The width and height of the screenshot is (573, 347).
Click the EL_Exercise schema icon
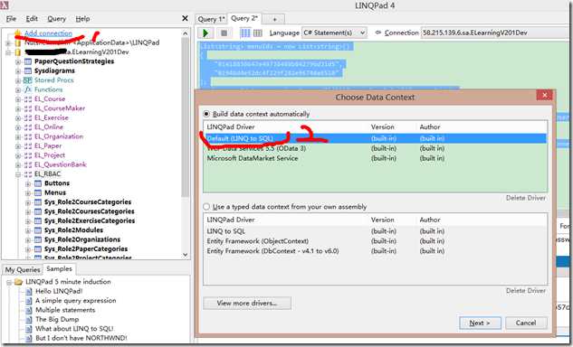pyautogui.click(x=28, y=117)
